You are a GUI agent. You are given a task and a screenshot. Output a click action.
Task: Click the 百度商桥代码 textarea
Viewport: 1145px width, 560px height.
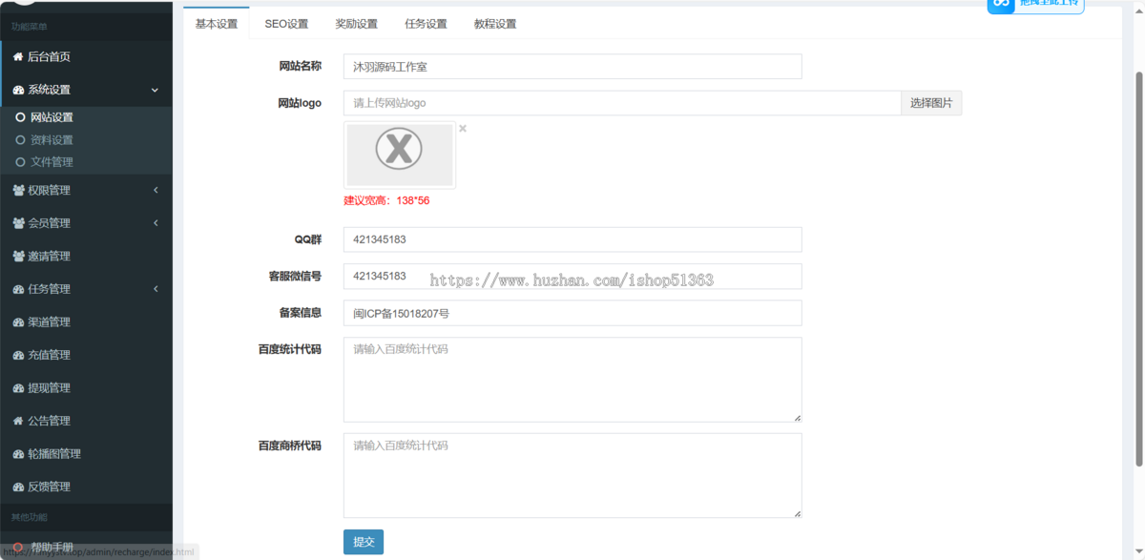(x=572, y=476)
